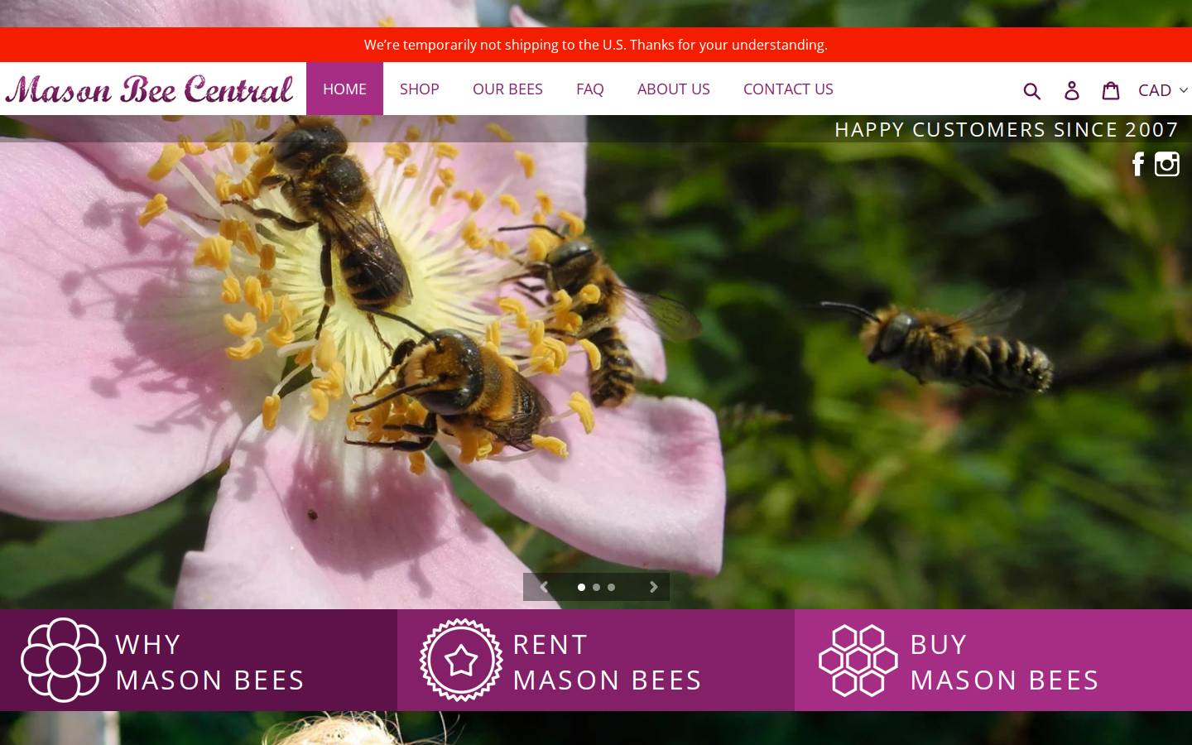Image resolution: width=1192 pixels, height=745 pixels.
Task: Go to HOME menu item
Action: click(x=344, y=89)
